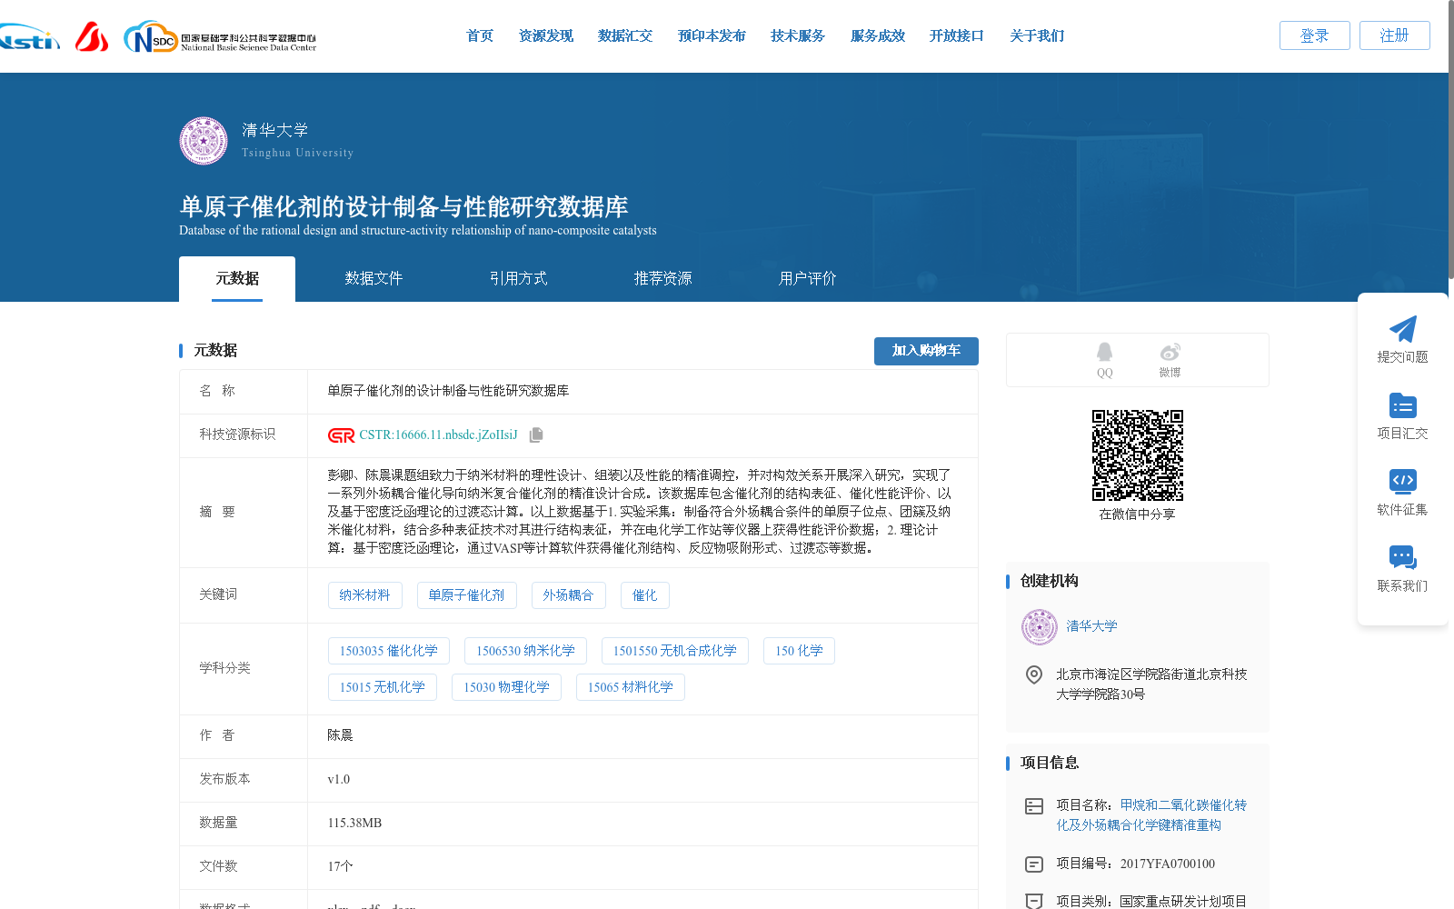Click the data size 115.38MB
This screenshot has height=909, width=1454.
pos(354,824)
